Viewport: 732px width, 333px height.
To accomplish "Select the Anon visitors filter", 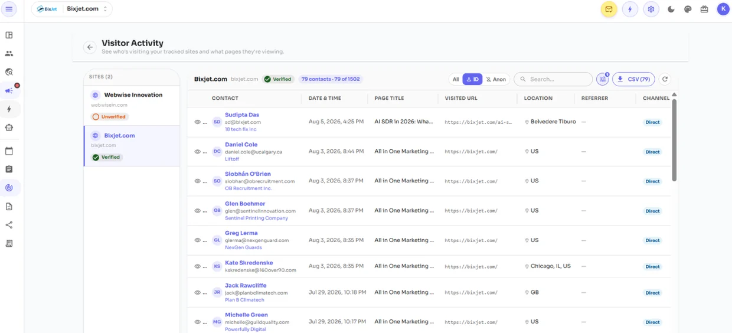I will tap(496, 79).
